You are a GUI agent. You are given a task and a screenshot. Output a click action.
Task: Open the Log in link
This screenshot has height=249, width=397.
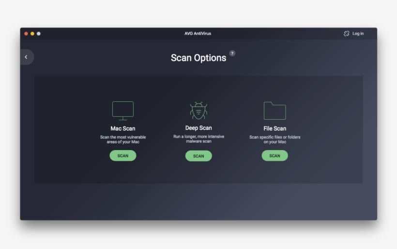coord(358,34)
